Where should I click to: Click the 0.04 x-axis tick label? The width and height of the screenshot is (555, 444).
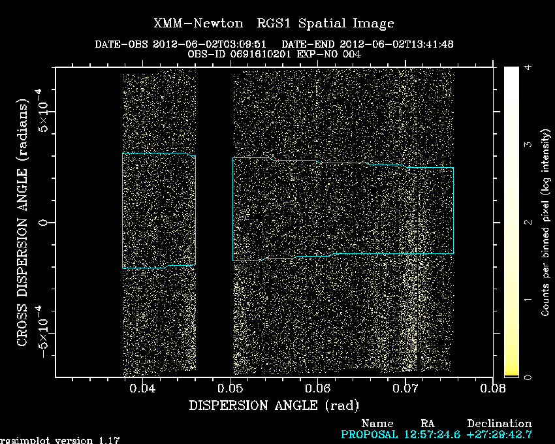point(142,388)
